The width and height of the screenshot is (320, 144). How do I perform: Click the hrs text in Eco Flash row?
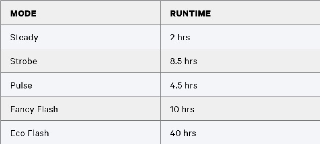190,133
